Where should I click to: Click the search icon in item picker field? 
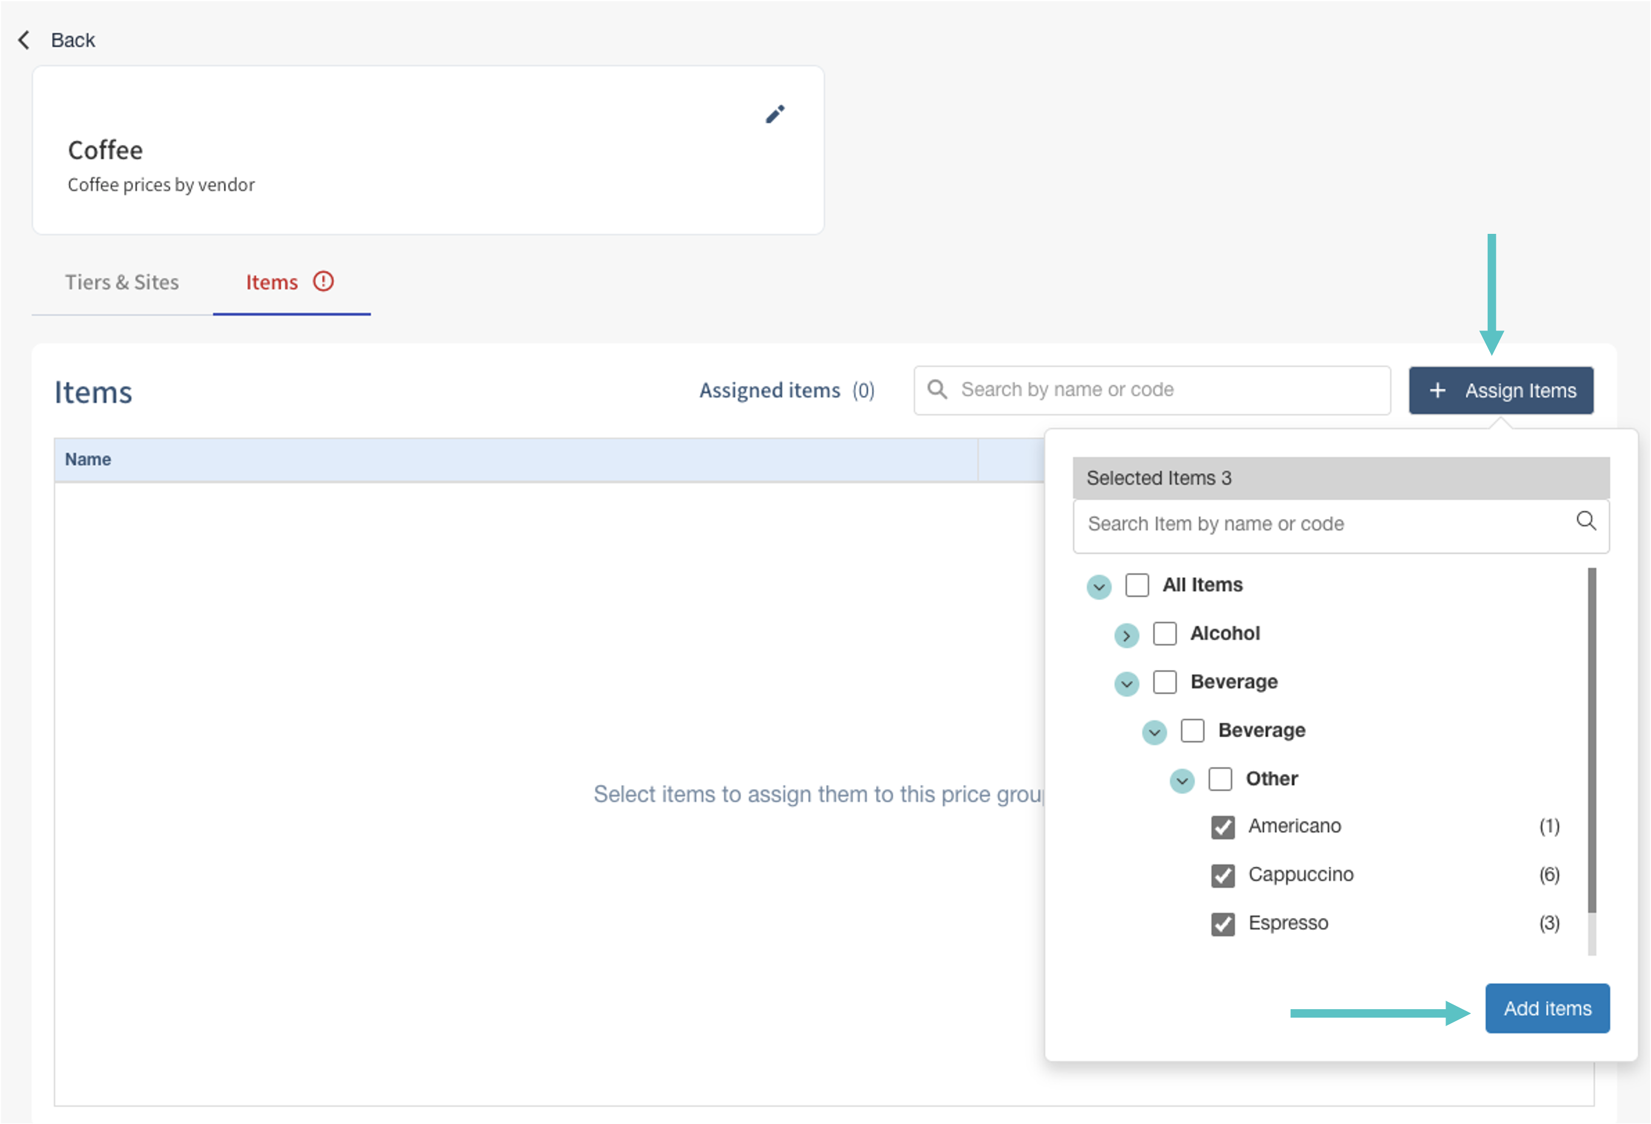click(x=1586, y=521)
